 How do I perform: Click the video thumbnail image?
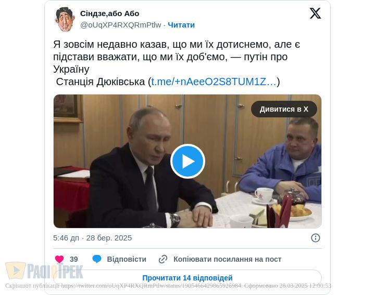tap(187, 161)
